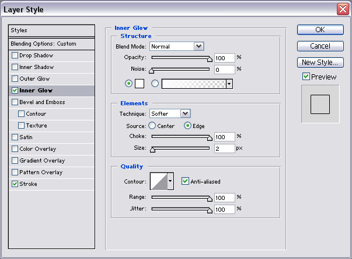The image size is (352, 259).
Task: Toggle the Anti-aliased checkbox
Action: [186, 182]
